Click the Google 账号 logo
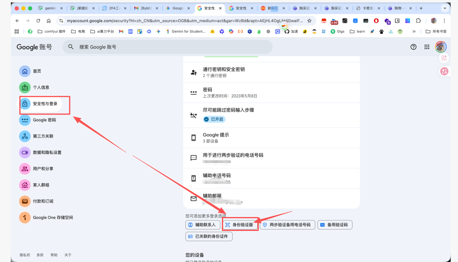 (x=34, y=47)
